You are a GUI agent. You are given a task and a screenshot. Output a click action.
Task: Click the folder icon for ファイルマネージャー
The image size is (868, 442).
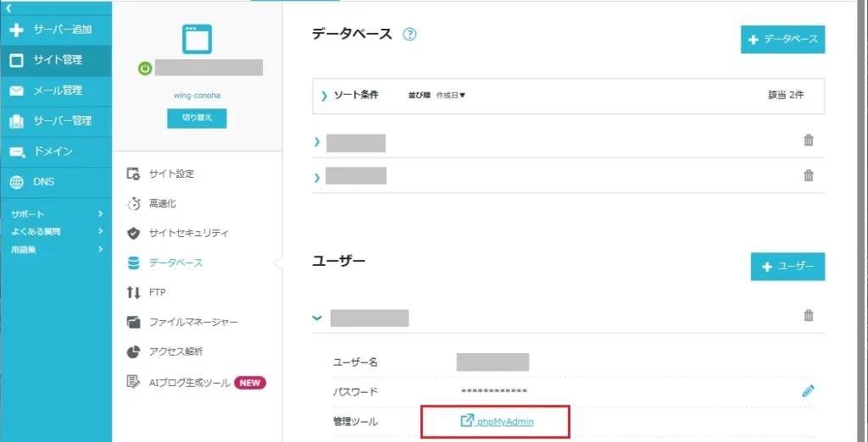pos(133,322)
